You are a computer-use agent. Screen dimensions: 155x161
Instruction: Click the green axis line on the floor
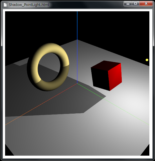(x=113, y=104)
